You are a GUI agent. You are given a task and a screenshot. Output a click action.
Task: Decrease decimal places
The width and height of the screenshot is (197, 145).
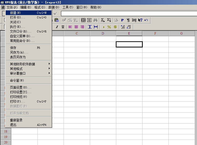pyautogui.click(x=129, y=27)
